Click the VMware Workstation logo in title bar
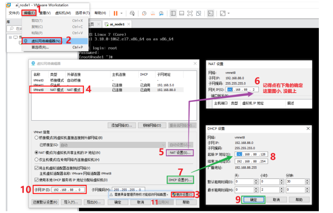The image size is (333, 213). (8, 5)
